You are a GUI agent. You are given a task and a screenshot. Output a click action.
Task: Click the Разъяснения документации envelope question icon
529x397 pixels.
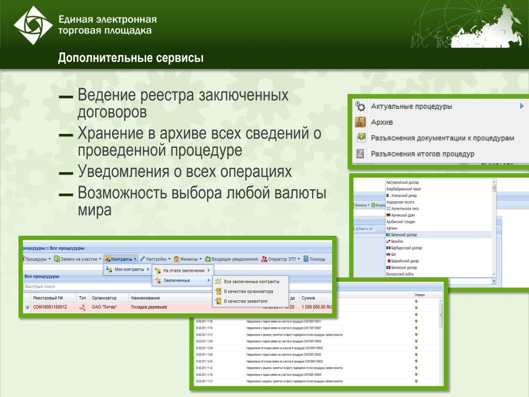[x=360, y=138]
